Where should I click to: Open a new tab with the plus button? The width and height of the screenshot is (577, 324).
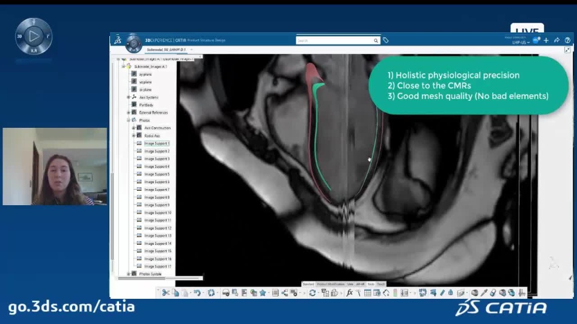click(192, 50)
